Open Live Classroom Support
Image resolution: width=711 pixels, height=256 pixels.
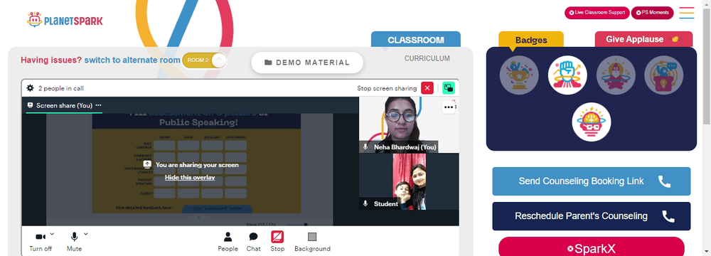click(597, 13)
